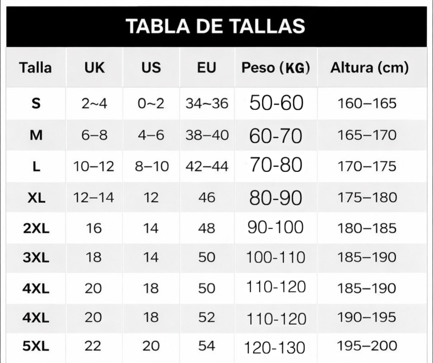Click the UK column header

click(94, 68)
